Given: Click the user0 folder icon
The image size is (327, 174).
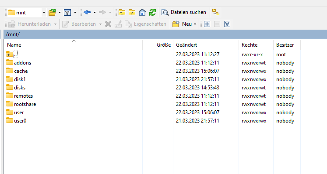Looking at the screenshot, I should pyautogui.click(x=10, y=120).
